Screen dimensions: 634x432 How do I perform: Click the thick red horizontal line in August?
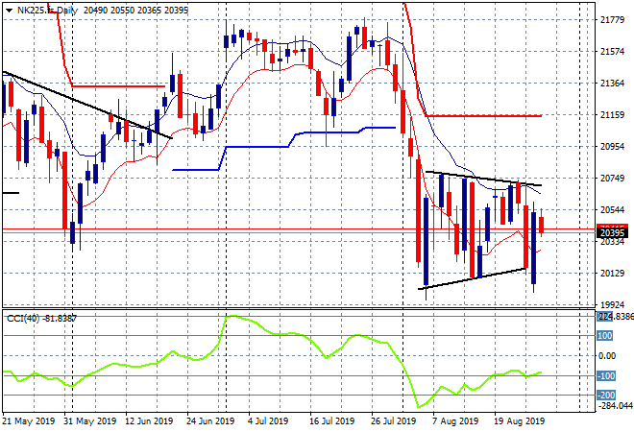484,116
